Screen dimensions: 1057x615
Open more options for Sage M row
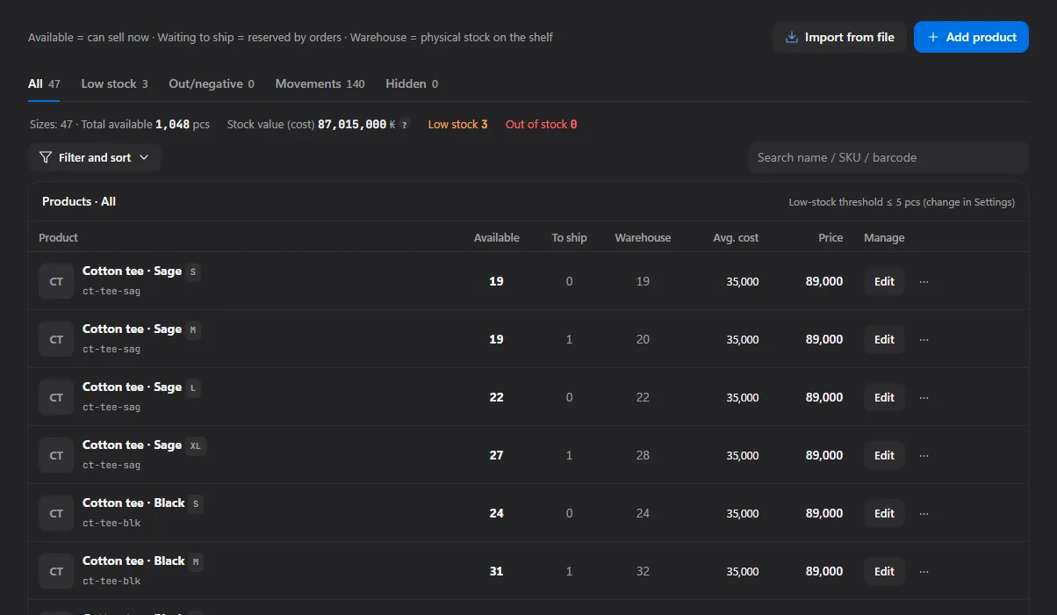tap(924, 339)
